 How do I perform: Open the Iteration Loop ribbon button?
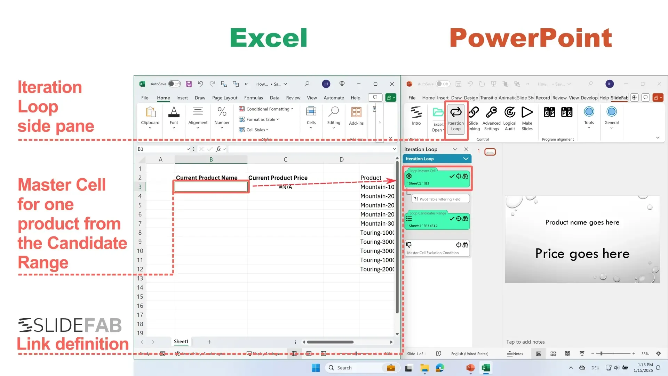[x=456, y=119]
